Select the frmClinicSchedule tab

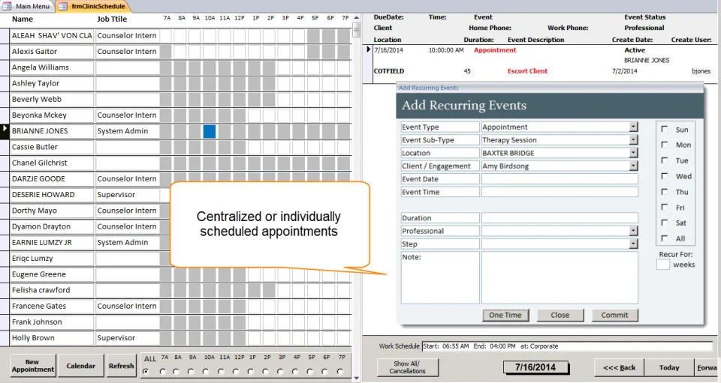point(92,7)
